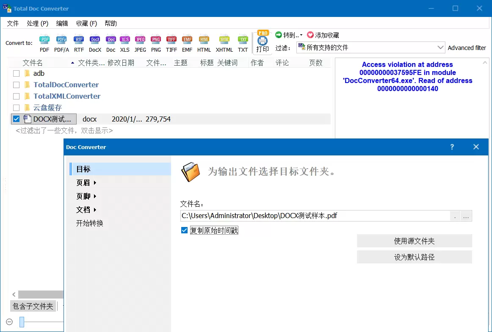Select 目标 tab in Doc Converter
This screenshot has height=332, width=492.
[x=120, y=169]
